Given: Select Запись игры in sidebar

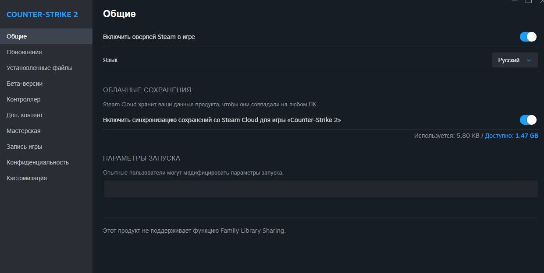Looking at the screenshot, I should (24, 147).
